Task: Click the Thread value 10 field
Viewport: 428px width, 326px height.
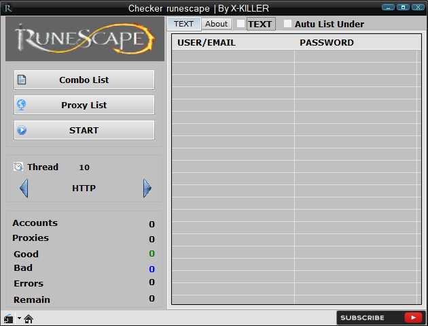Action: (84, 167)
